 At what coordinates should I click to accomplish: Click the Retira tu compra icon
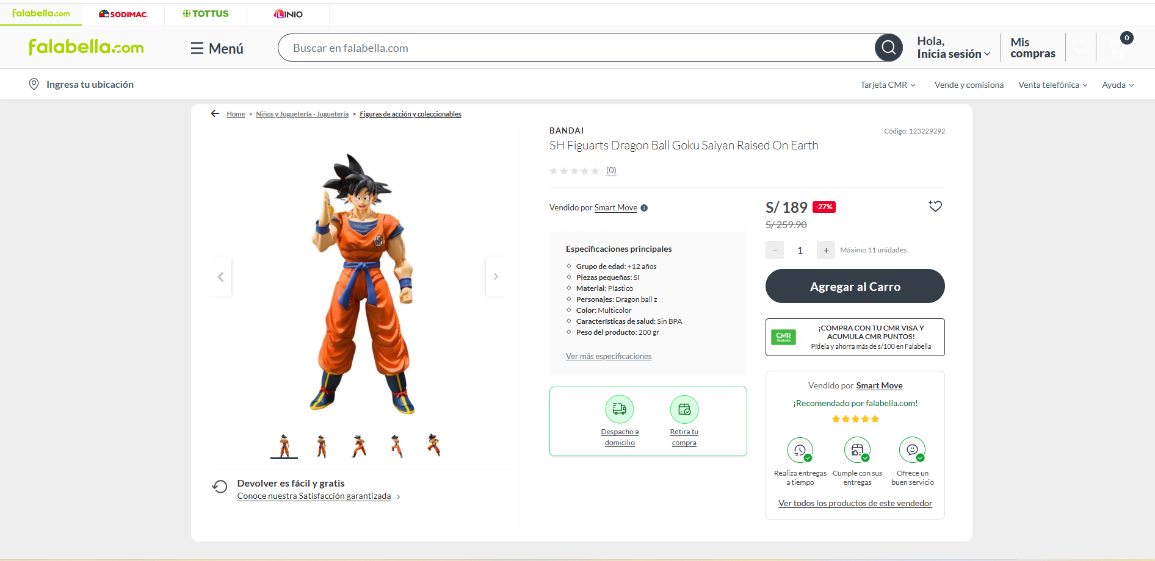point(684,409)
